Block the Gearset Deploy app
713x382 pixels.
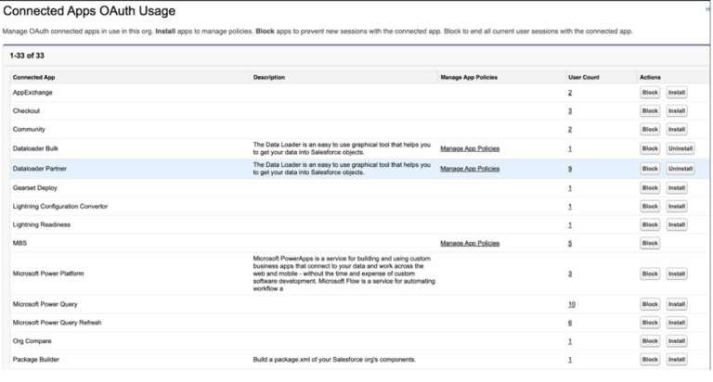[650, 188]
